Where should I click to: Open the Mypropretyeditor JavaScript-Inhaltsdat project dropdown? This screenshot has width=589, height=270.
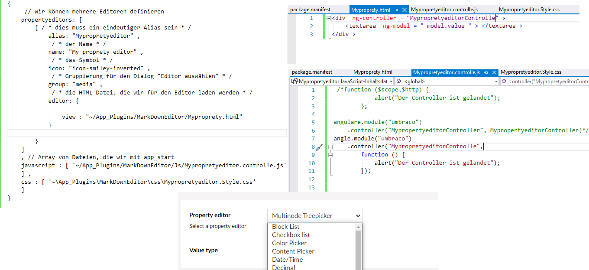click(x=341, y=81)
